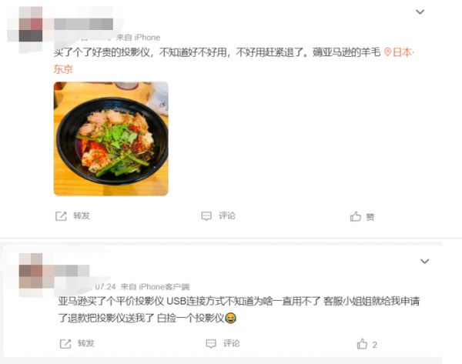
Task: Click the repost icon on the second post
Action: tap(65, 344)
